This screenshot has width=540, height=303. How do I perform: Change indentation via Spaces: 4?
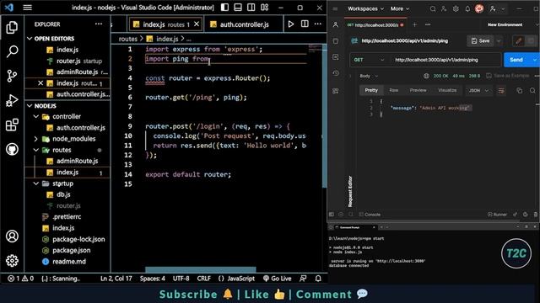[x=152, y=279]
